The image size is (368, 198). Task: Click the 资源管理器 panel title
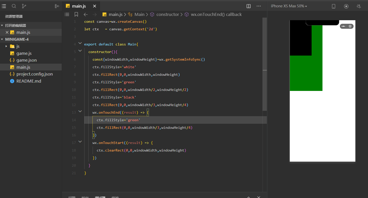[x=14, y=16]
